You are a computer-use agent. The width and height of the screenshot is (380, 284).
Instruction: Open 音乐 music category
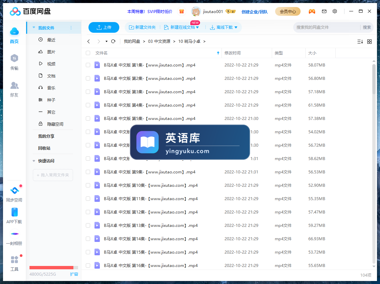[x=51, y=88]
